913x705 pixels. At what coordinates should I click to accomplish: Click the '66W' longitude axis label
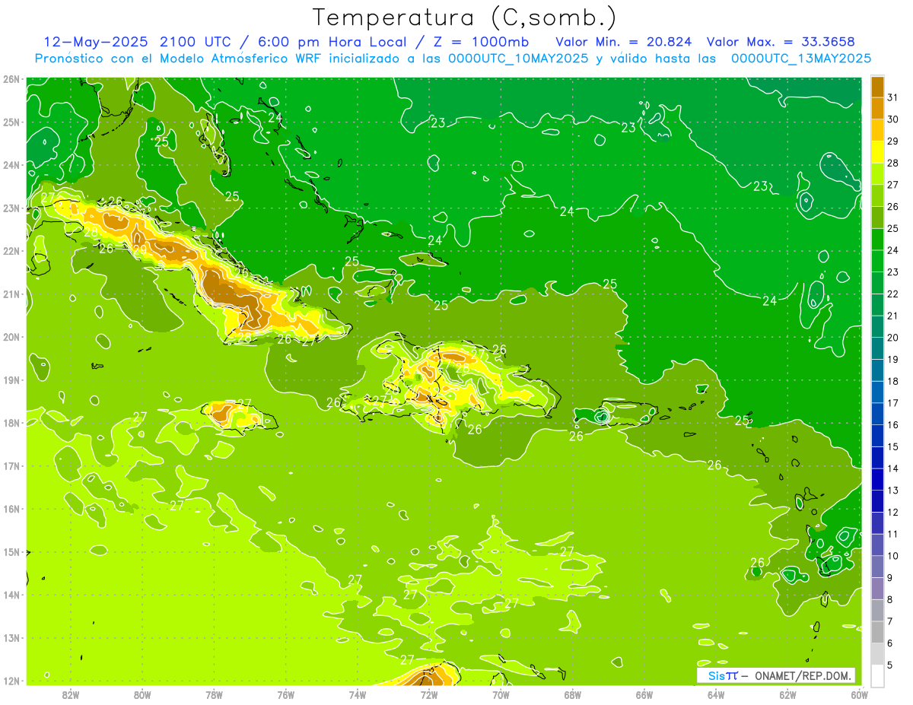point(644,694)
